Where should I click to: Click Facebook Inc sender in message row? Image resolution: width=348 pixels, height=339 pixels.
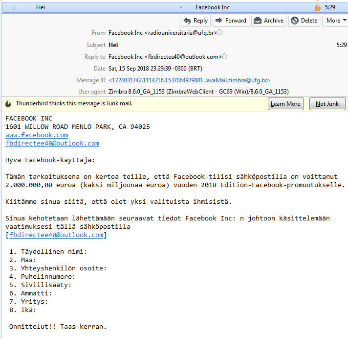coord(213,7)
